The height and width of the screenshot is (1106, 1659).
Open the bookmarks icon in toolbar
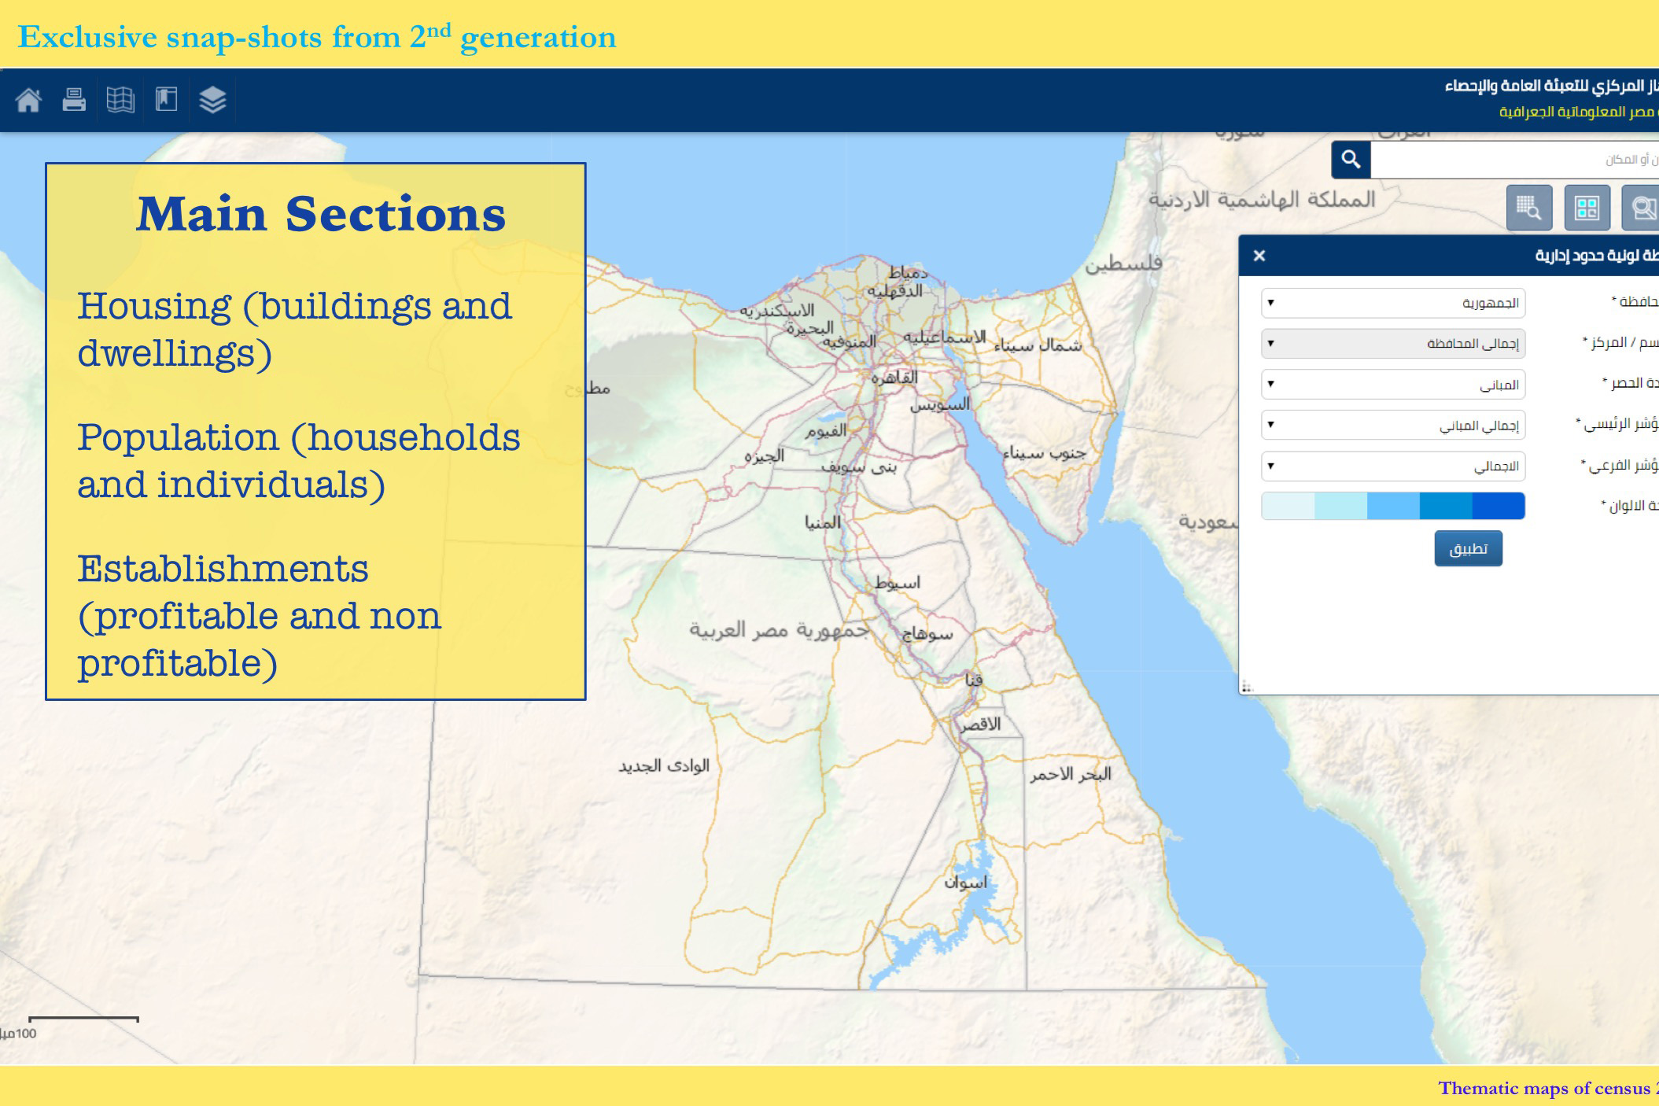point(166,100)
